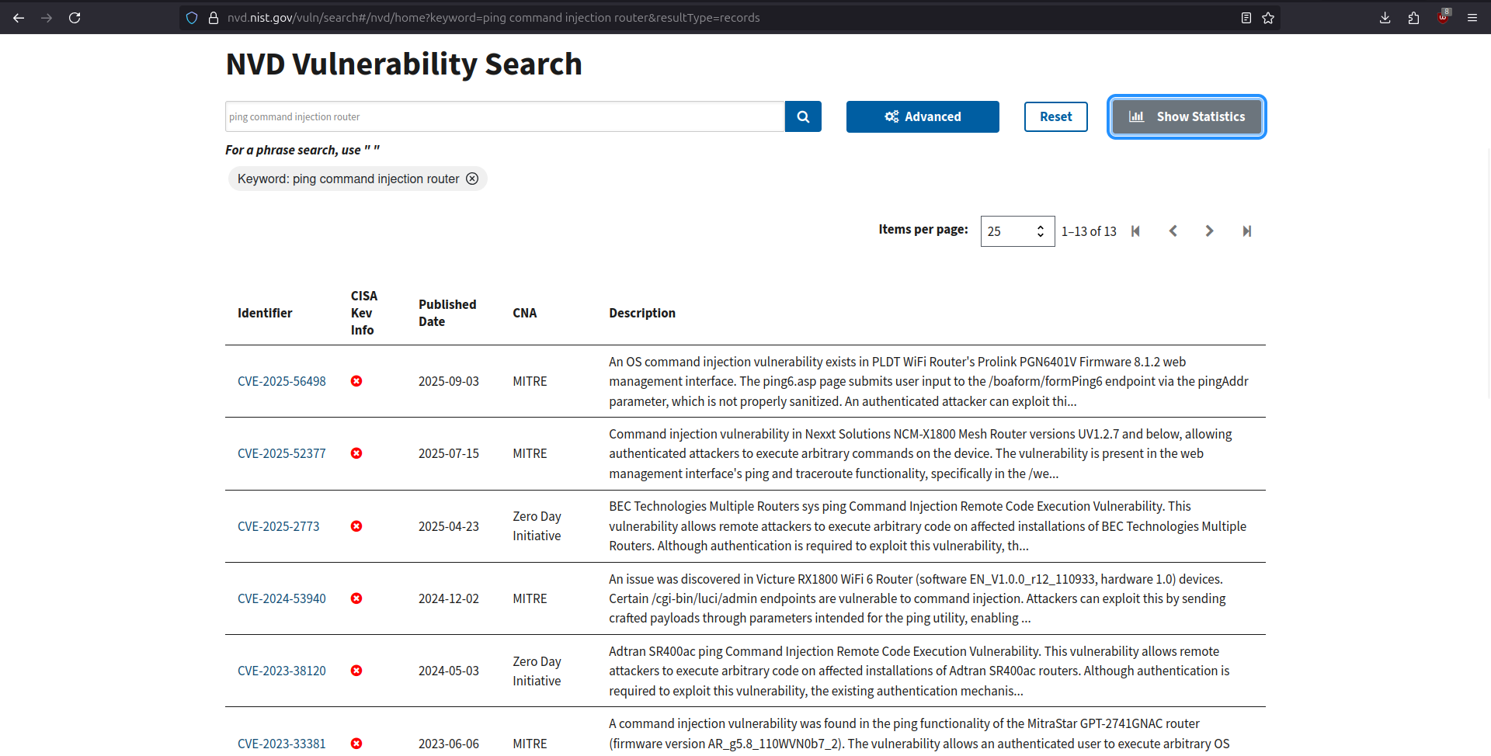Viewport: 1491px width, 756px height.
Task: Increase items per page with the stepper
Action: point(1041,227)
